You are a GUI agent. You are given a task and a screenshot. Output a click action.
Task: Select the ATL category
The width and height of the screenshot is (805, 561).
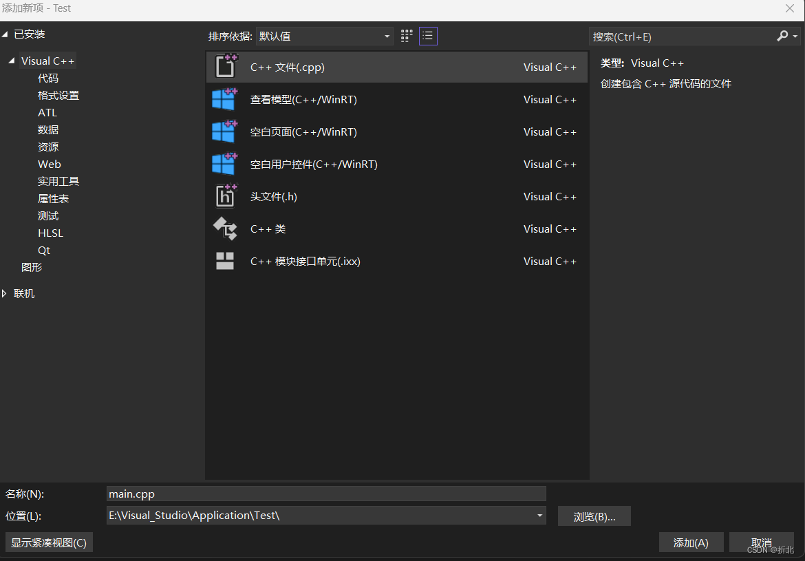click(x=47, y=112)
